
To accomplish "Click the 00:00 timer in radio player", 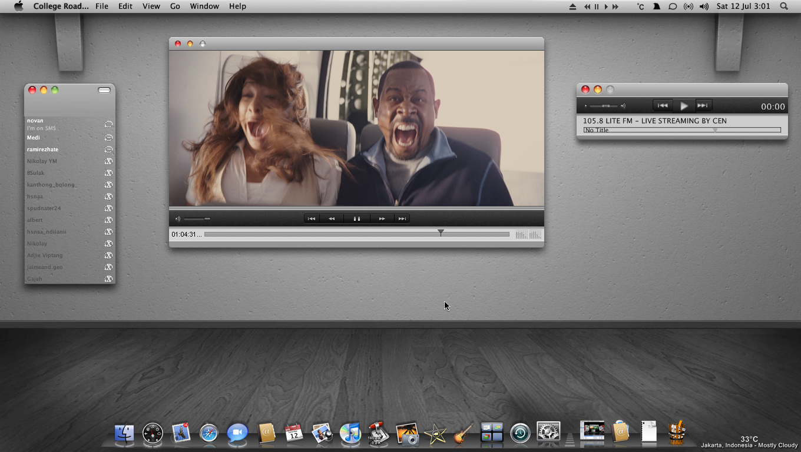I will click(x=773, y=107).
